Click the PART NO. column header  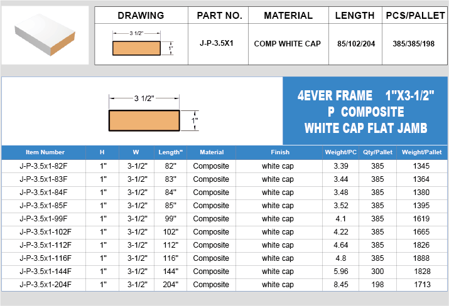(x=219, y=16)
